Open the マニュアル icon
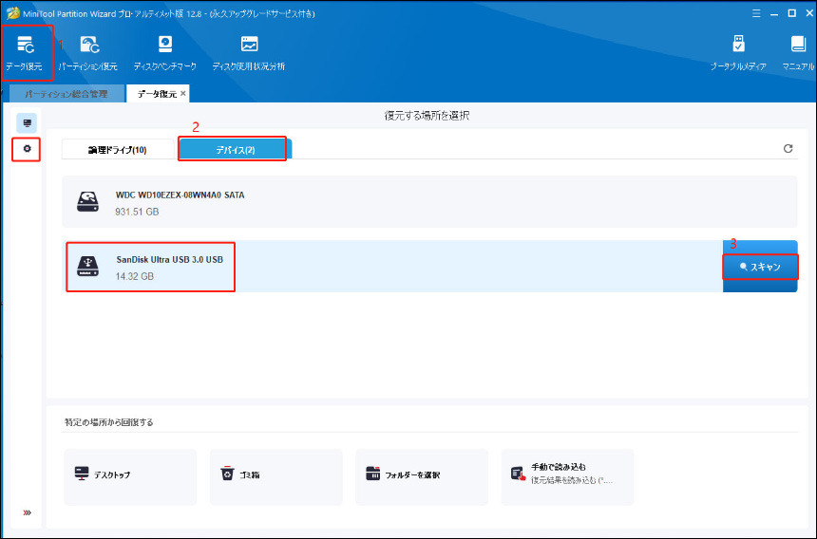 coord(798,50)
